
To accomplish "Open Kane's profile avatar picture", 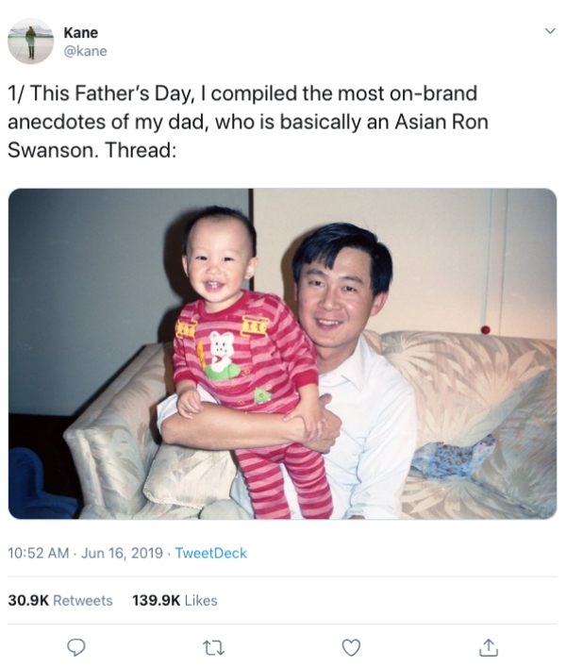I will coord(31,42).
